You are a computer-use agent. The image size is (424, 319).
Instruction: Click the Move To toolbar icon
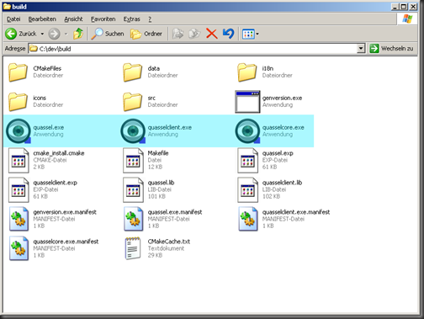(x=178, y=34)
